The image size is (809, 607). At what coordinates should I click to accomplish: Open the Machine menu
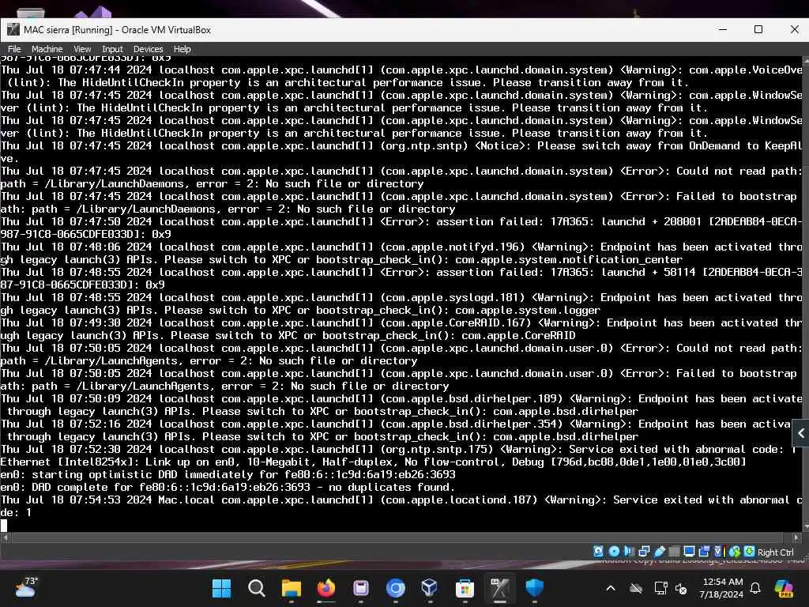[x=47, y=49]
